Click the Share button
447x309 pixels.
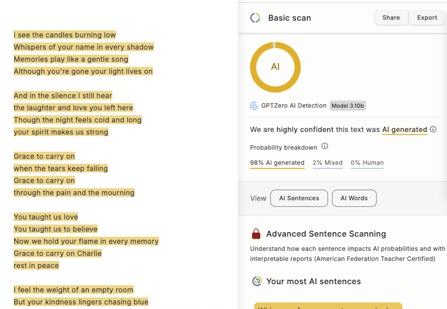(x=391, y=17)
